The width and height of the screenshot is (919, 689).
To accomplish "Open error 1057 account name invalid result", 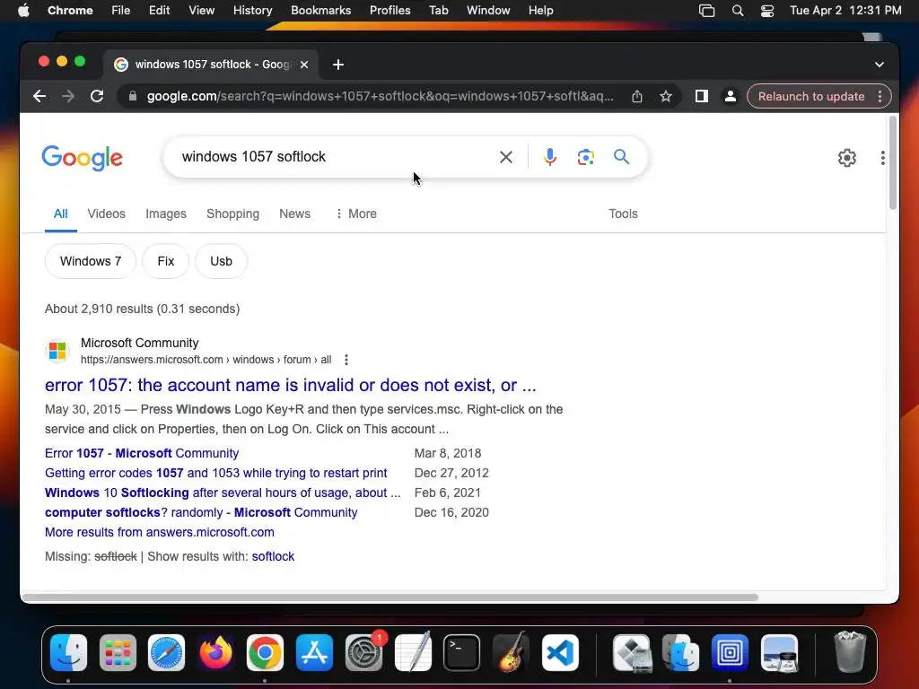I will (290, 385).
